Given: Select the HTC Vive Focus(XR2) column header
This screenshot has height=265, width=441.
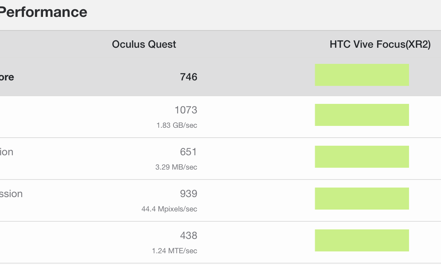Looking at the screenshot, I should click(x=380, y=44).
